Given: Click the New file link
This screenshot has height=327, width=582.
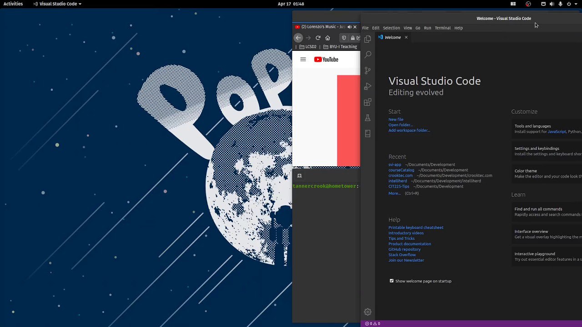Looking at the screenshot, I should (396, 119).
